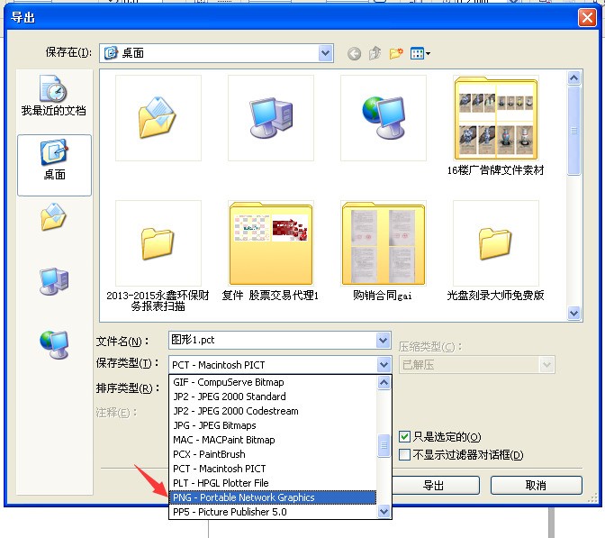Click the 导出 button

[x=435, y=485]
